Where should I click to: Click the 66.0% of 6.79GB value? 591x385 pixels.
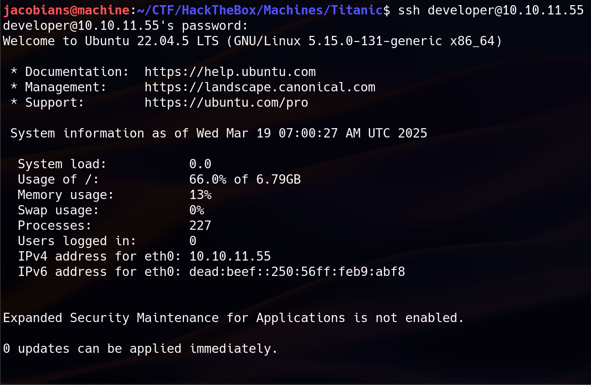coord(245,179)
